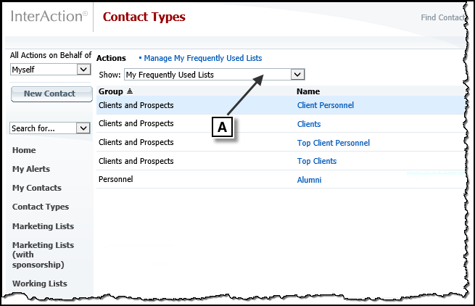475x306 pixels.
Task: Open the Top Client Personnel list
Action: [334, 143]
